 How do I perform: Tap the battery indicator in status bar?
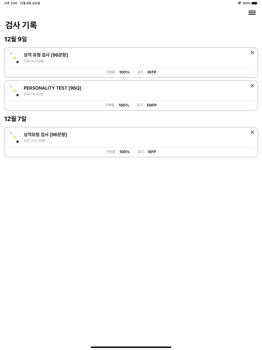click(254, 3)
